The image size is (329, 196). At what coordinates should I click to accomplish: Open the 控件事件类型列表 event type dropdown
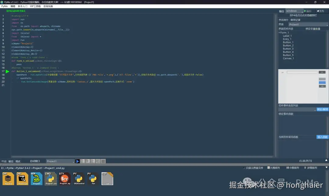tap(297, 110)
